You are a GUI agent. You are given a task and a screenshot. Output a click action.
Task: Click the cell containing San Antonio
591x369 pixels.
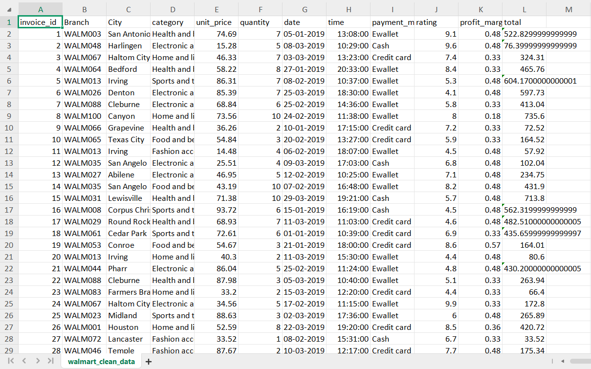[x=128, y=34]
